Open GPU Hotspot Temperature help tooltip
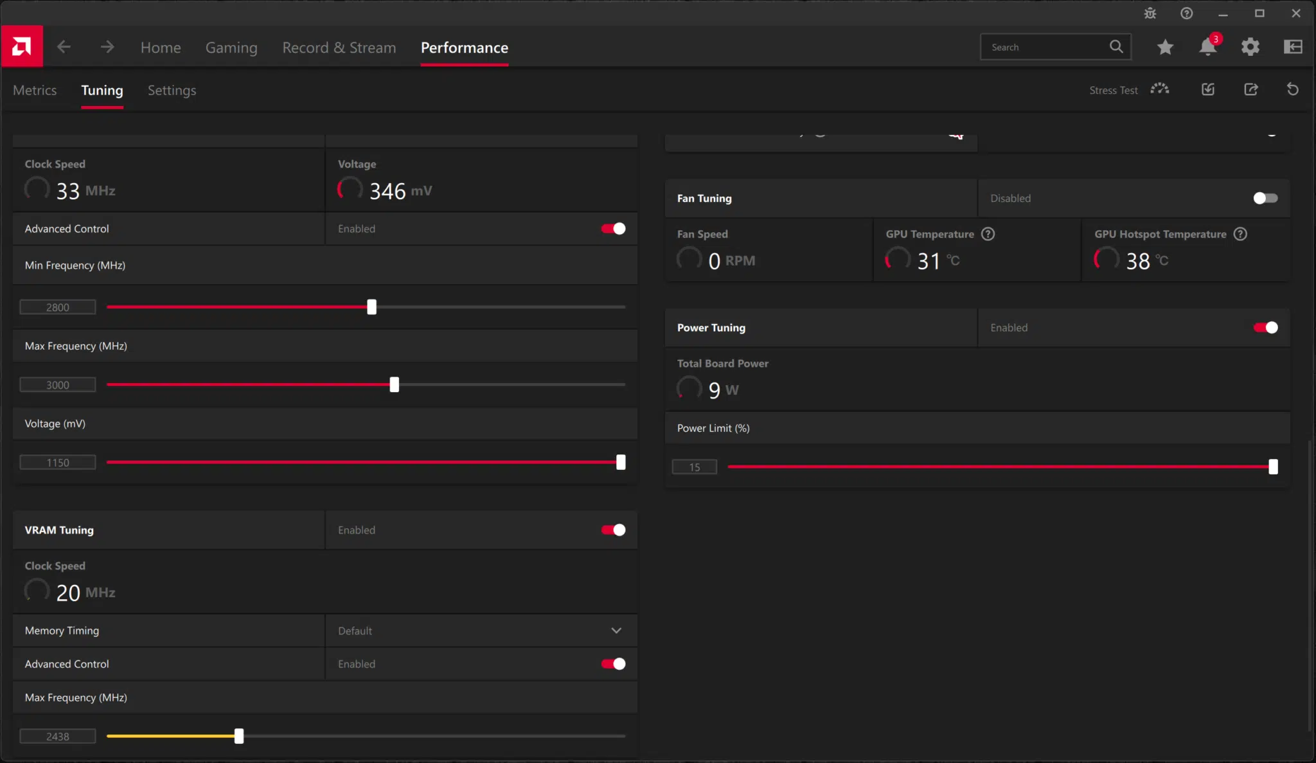This screenshot has height=763, width=1316. pyautogui.click(x=1241, y=234)
